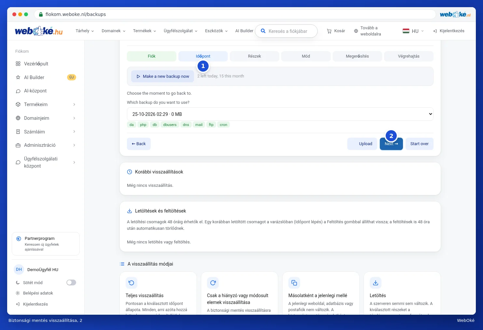483x330 pixels.
Task: Click the globe icon beside Tovább a weboldalra
Action: [x=356, y=31]
